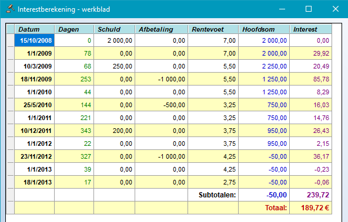Select the date cell 10/3/2009
Image resolution: width=348 pixels, height=222 pixels.
point(35,66)
